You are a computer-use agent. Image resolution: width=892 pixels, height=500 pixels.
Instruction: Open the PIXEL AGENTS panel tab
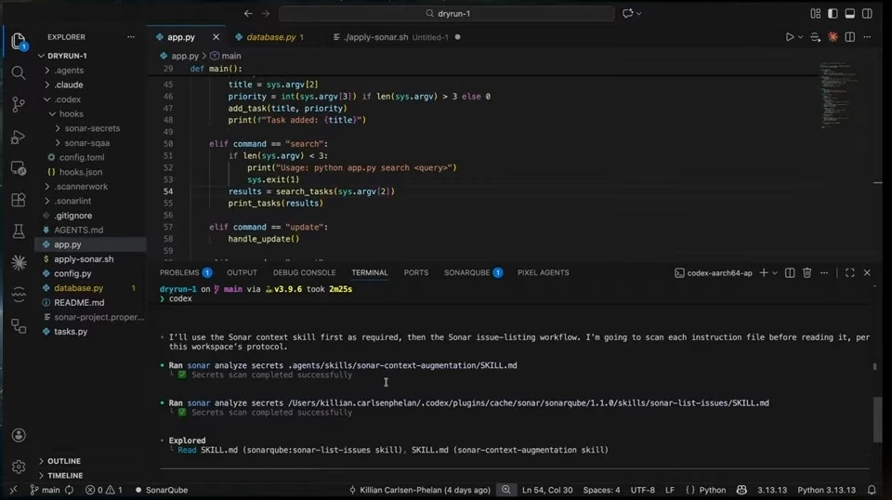[544, 272]
